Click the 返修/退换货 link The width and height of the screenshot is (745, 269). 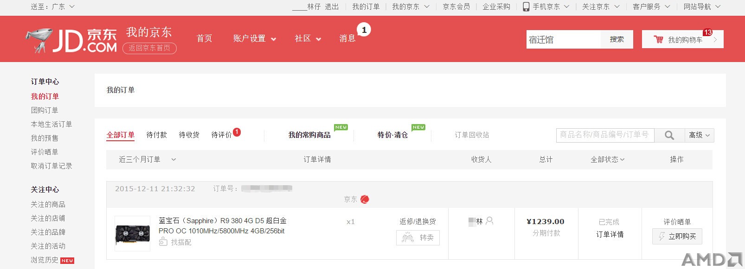click(x=418, y=222)
